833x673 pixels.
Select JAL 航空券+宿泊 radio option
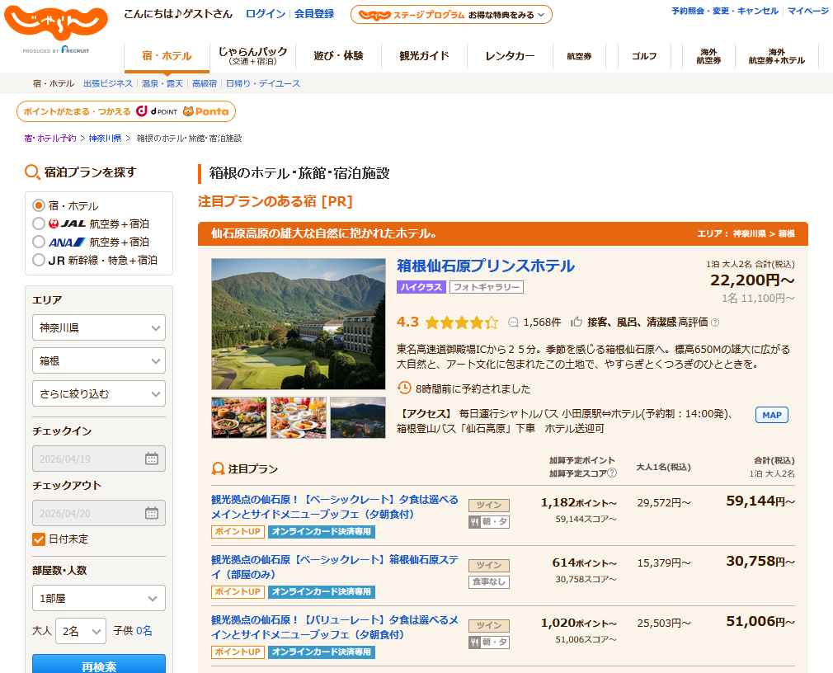coord(39,224)
